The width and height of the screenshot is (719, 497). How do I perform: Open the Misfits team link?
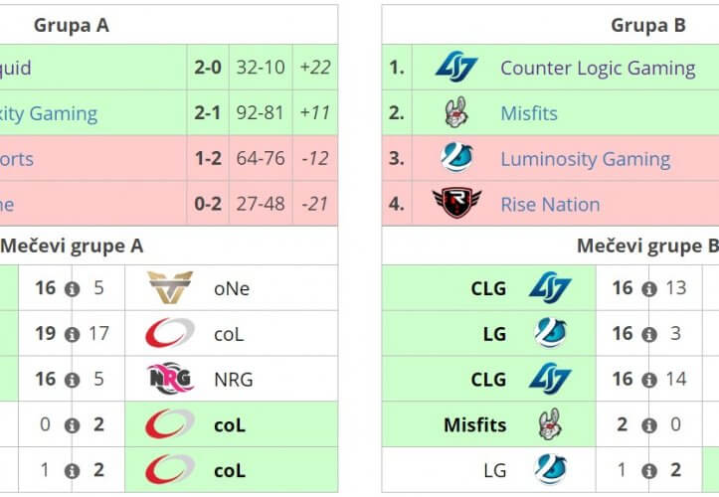pos(529,113)
